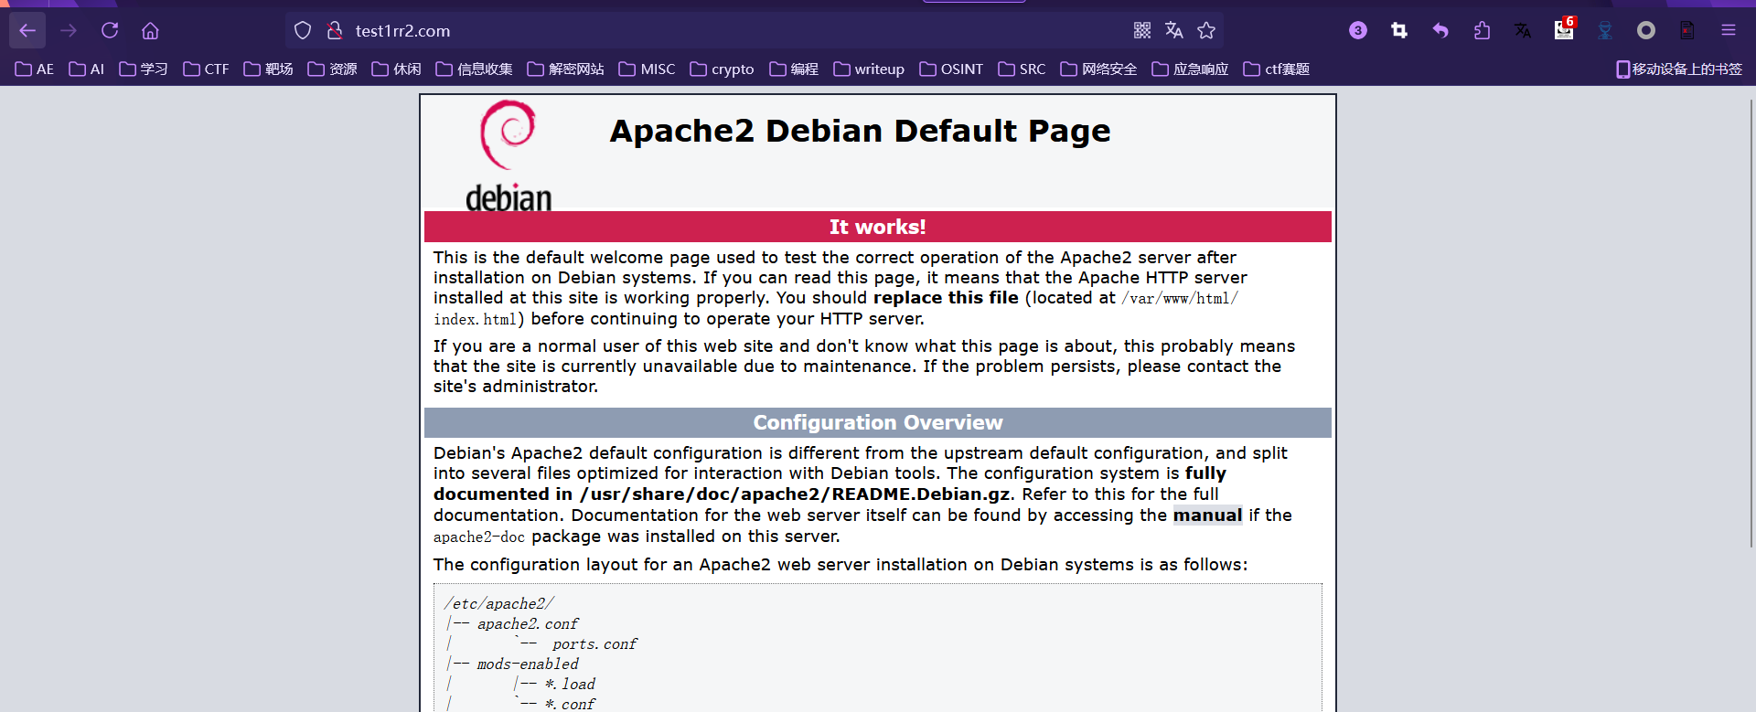Start a screenshot crop capture
1756x712 pixels.
(1399, 31)
